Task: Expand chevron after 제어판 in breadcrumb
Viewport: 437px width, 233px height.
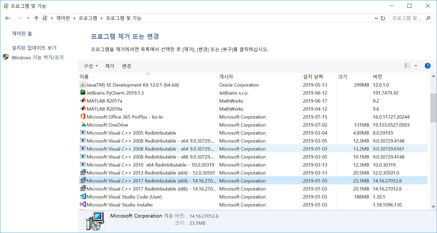Action: (x=75, y=18)
